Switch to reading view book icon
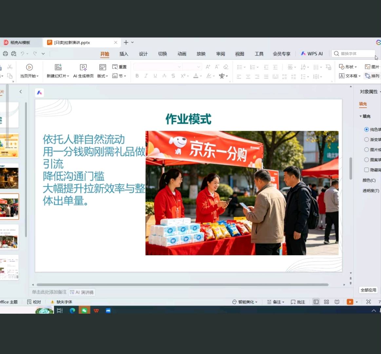The height and width of the screenshot is (354, 381). coord(337,302)
